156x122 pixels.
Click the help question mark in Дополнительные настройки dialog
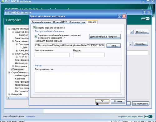pyautogui.click(x=119, y=16)
